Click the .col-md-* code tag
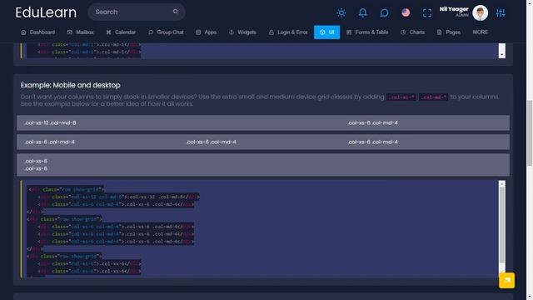 coord(433,97)
